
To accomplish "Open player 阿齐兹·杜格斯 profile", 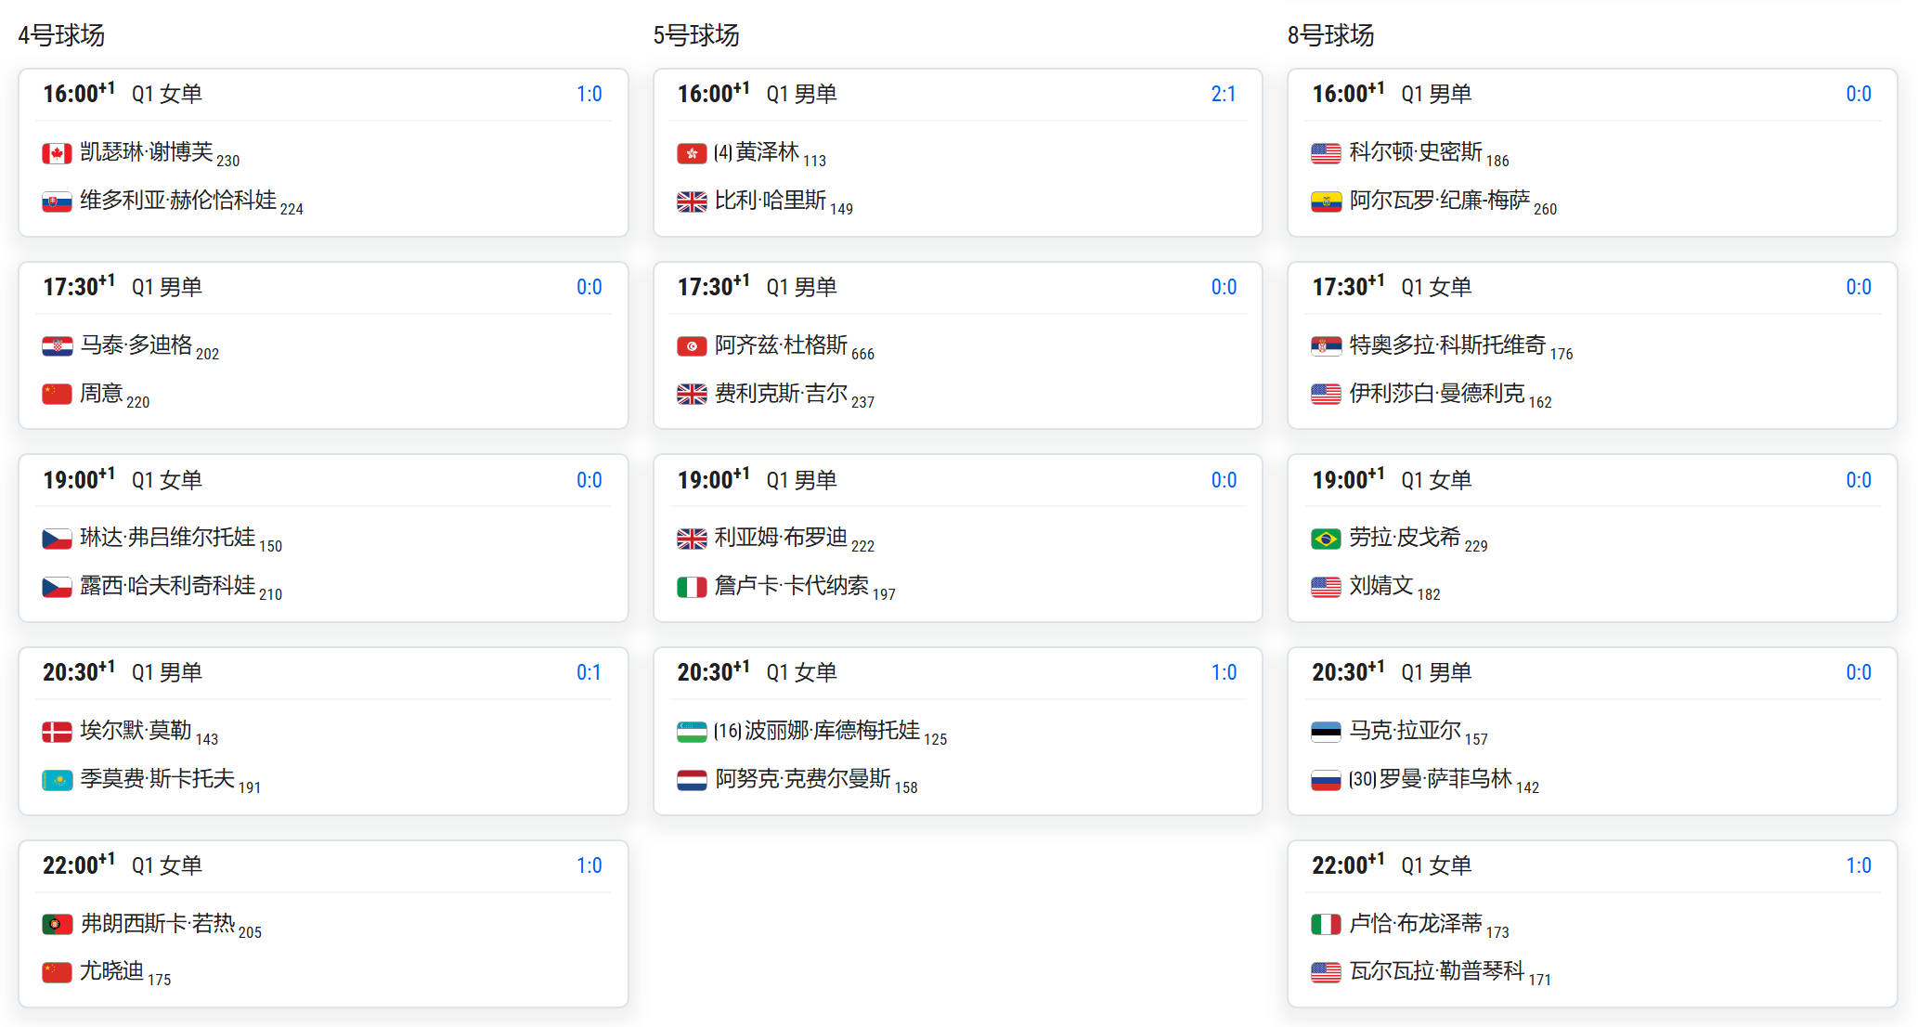I will point(782,345).
